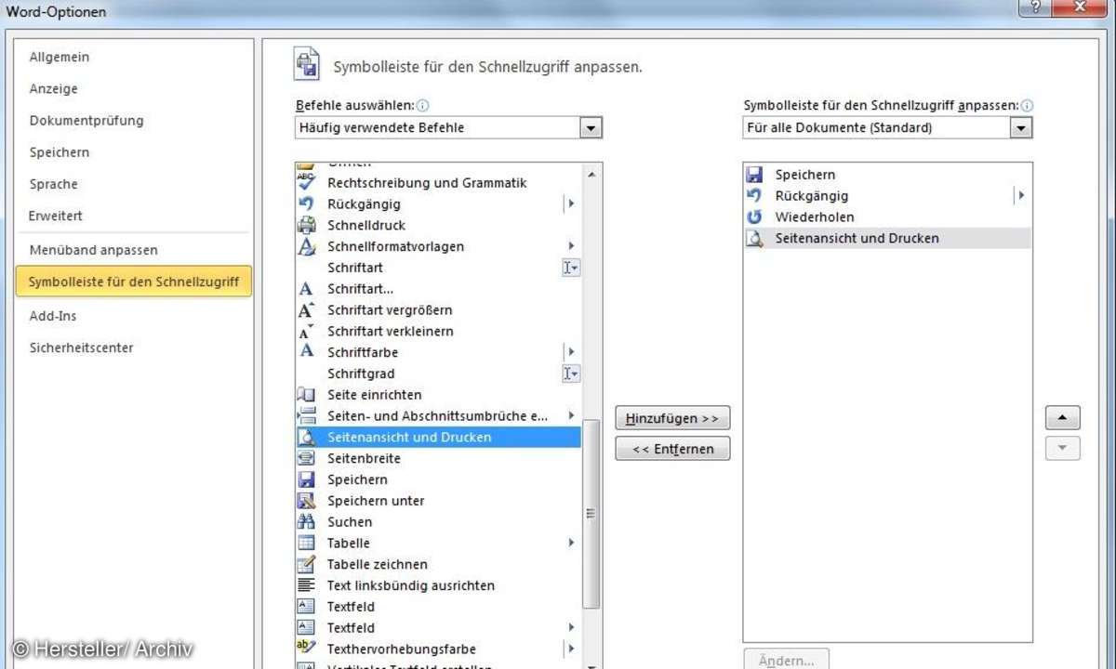The height and width of the screenshot is (669, 1116).
Task: Click the Rückgängig icon in the right toolbar list
Action: click(x=755, y=195)
